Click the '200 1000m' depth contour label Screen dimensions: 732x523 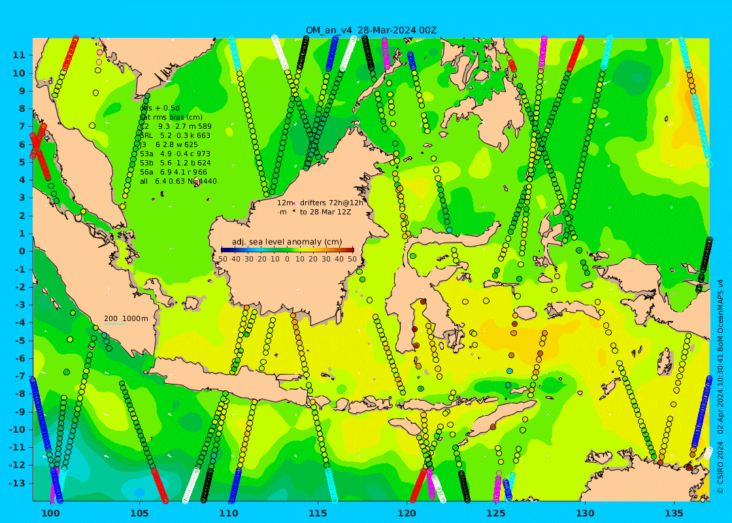[x=125, y=318]
